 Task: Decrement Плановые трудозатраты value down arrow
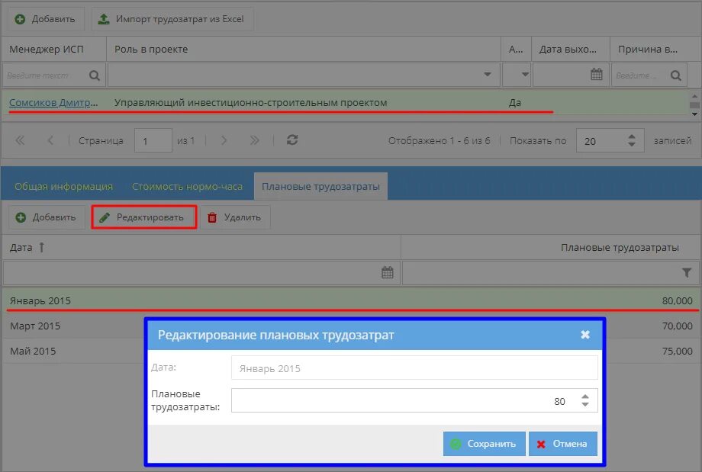(x=584, y=404)
